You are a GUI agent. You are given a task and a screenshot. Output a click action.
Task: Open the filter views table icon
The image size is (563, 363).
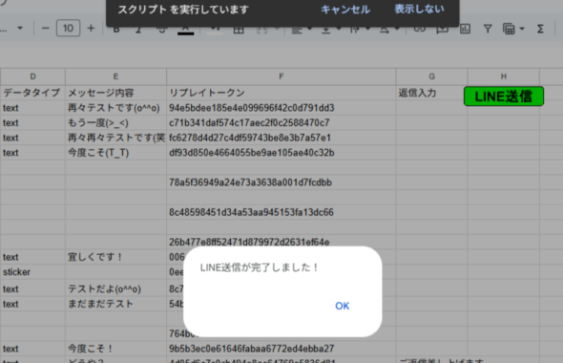pos(509,29)
